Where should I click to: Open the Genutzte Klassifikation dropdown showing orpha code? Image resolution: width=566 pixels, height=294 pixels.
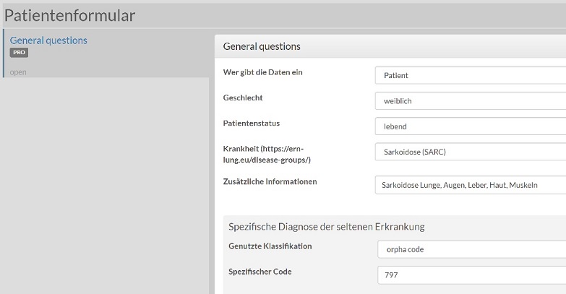pyautogui.click(x=471, y=249)
